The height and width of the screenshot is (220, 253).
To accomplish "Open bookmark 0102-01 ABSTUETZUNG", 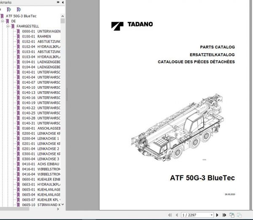I will (41, 42).
